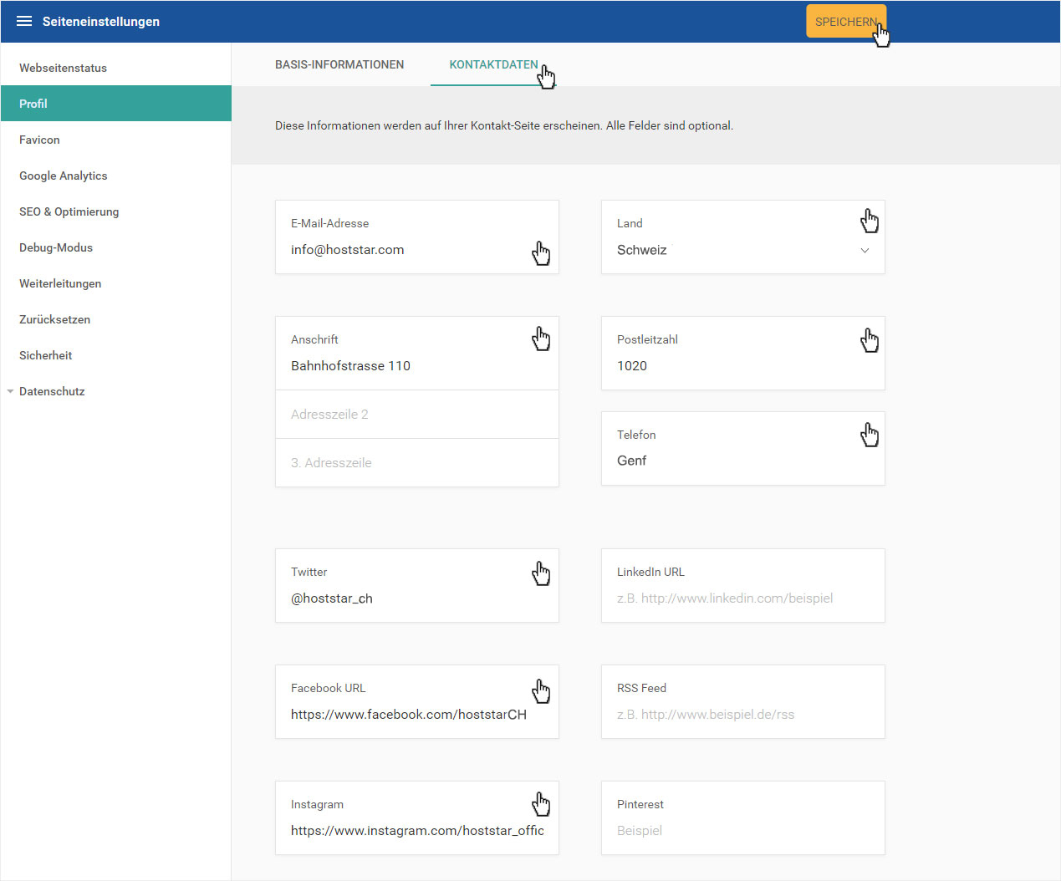
Task: Click the Telefon field containing Genf
Action: click(x=743, y=448)
